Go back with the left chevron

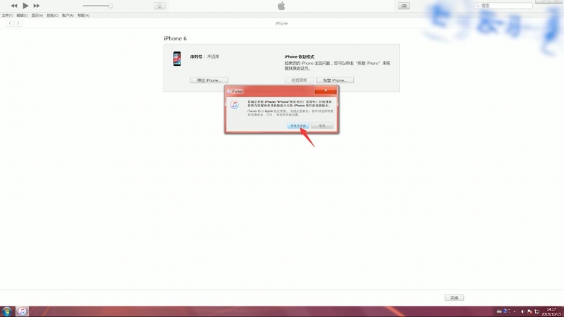[10, 23]
